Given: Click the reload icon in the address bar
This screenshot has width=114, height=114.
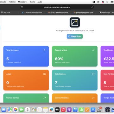Looking at the screenshot, I should click(92, 7).
